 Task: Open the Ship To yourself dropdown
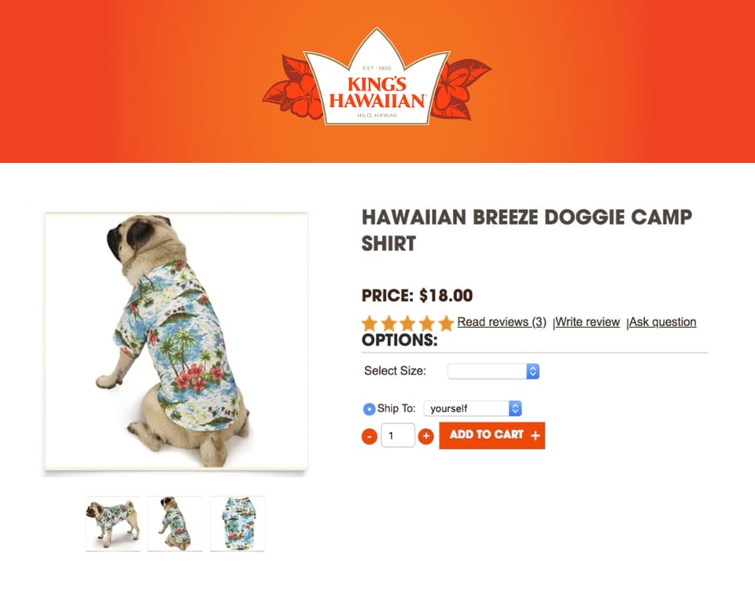[473, 409]
